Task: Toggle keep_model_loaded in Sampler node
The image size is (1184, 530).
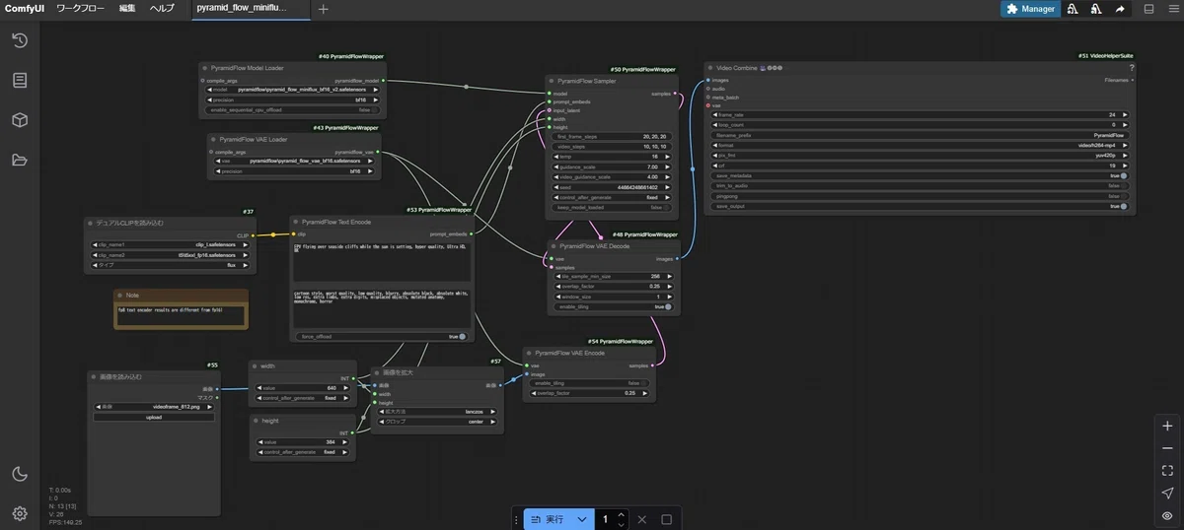Action: pyautogui.click(x=610, y=208)
